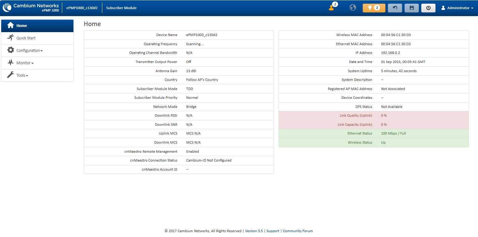Click the Follow AP's Country value
The image size is (478, 237).
pos(202,80)
